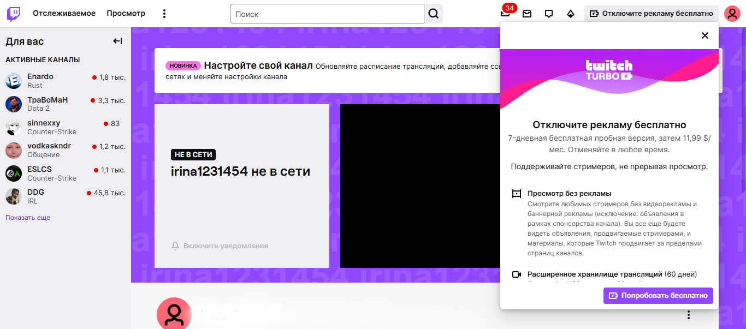746x329 pixels.
Task: Open TpaBoMaH channel name
Action: coord(48,100)
